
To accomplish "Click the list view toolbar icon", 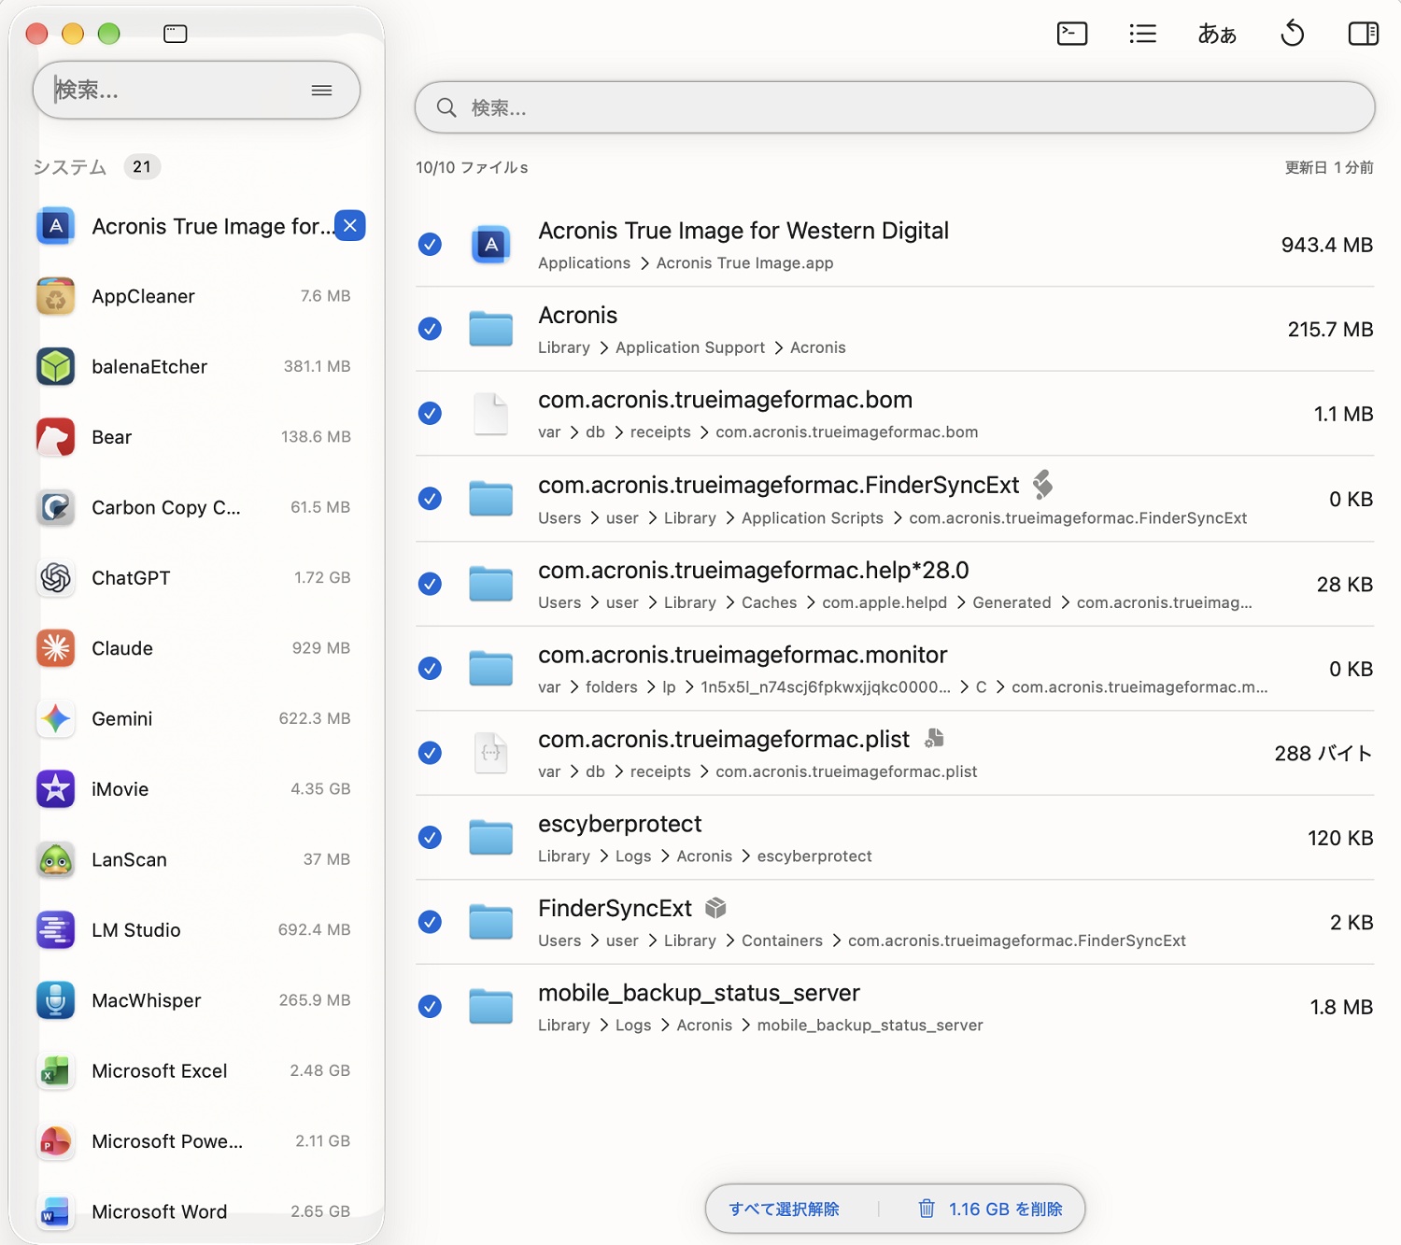I will [1142, 34].
